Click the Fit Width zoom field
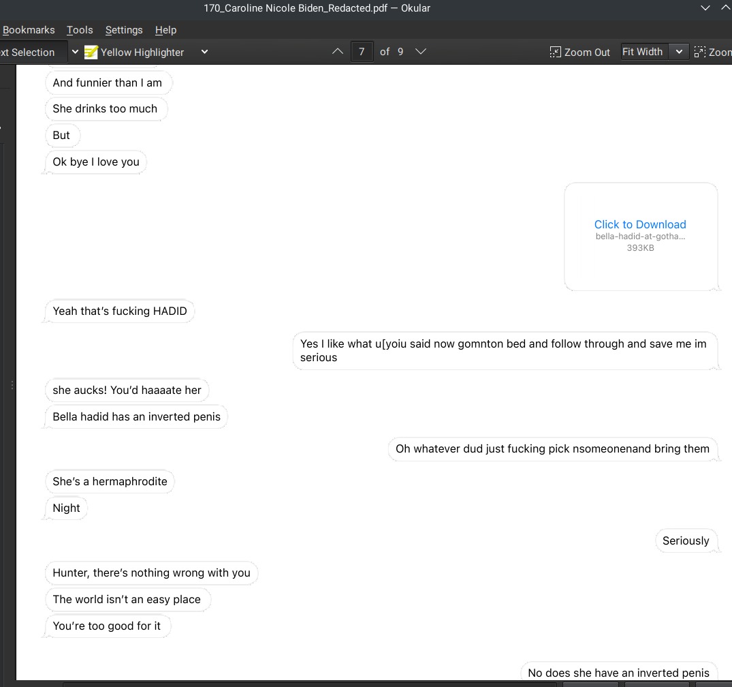This screenshot has height=687, width=732. [x=645, y=51]
